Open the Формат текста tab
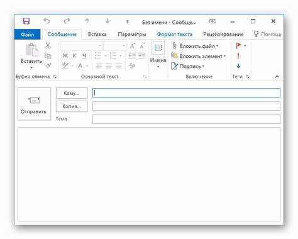Image resolution: width=298 pixels, height=239 pixels. (x=175, y=34)
